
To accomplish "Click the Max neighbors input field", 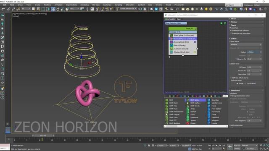I will 254,121.
